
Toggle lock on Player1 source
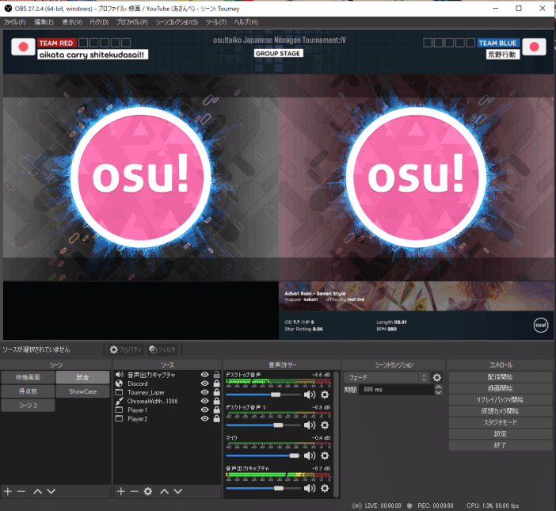coord(216,410)
